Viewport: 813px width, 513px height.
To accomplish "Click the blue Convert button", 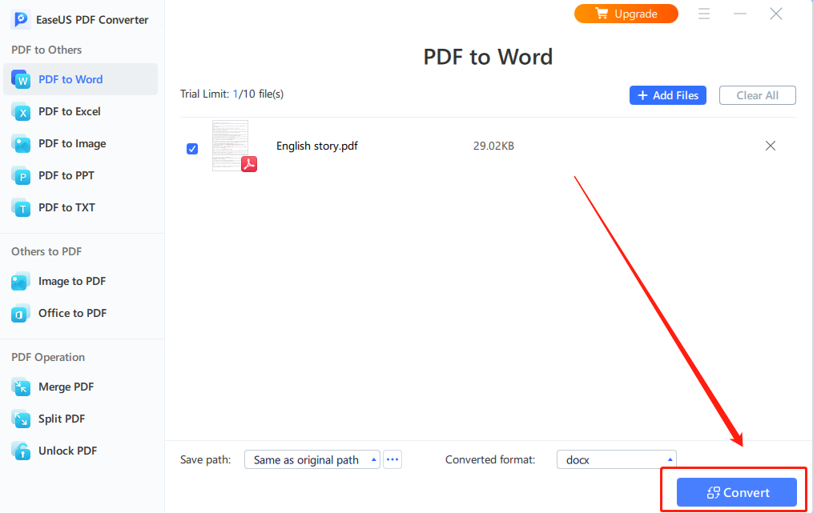I will (x=737, y=492).
